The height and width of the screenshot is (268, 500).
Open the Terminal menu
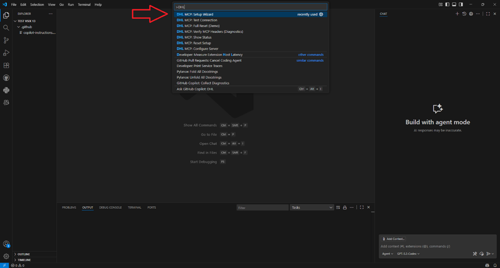[84, 4]
